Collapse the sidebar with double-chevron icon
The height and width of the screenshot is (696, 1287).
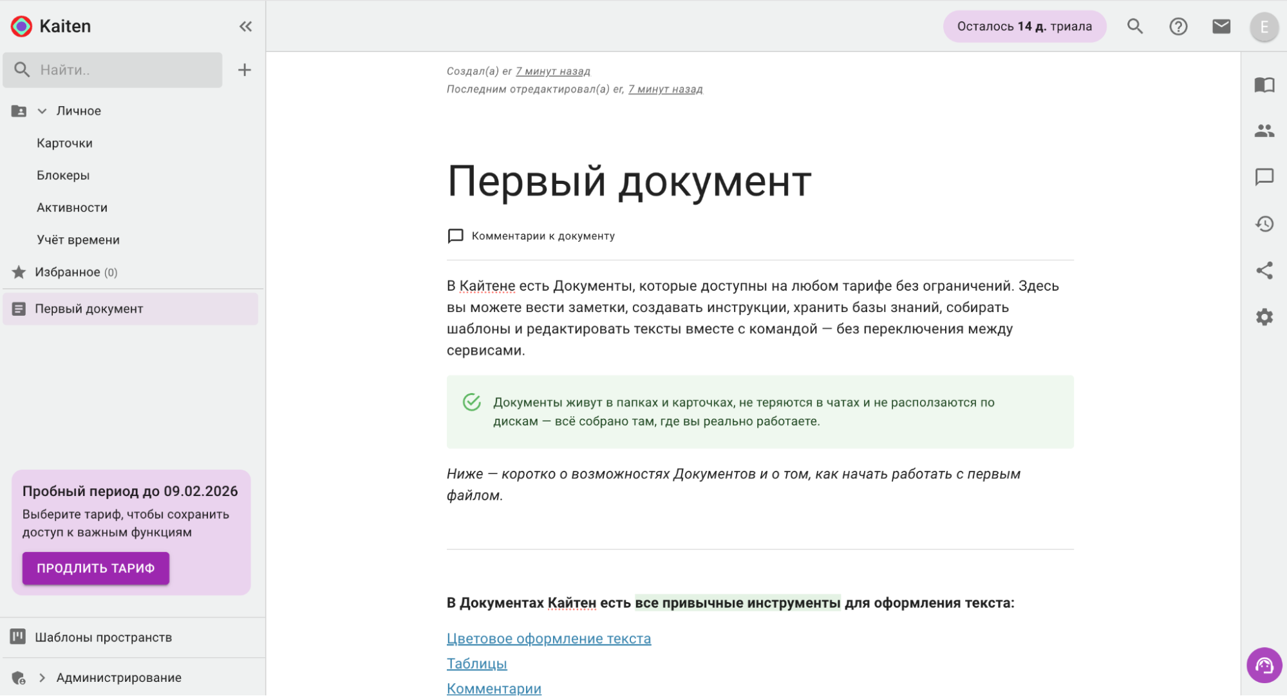click(x=245, y=26)
